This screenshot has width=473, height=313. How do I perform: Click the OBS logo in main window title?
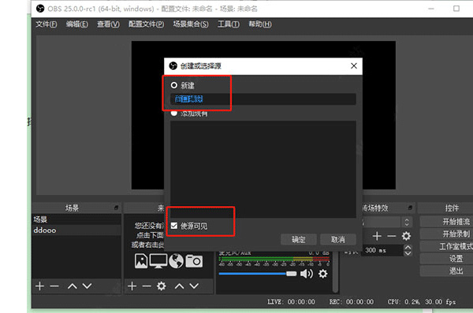(40, 9)
